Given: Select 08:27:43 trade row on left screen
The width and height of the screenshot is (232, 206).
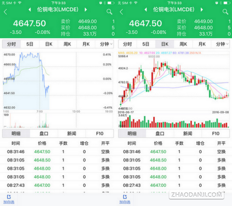Looking at the screenshot, I should (58, 185).
